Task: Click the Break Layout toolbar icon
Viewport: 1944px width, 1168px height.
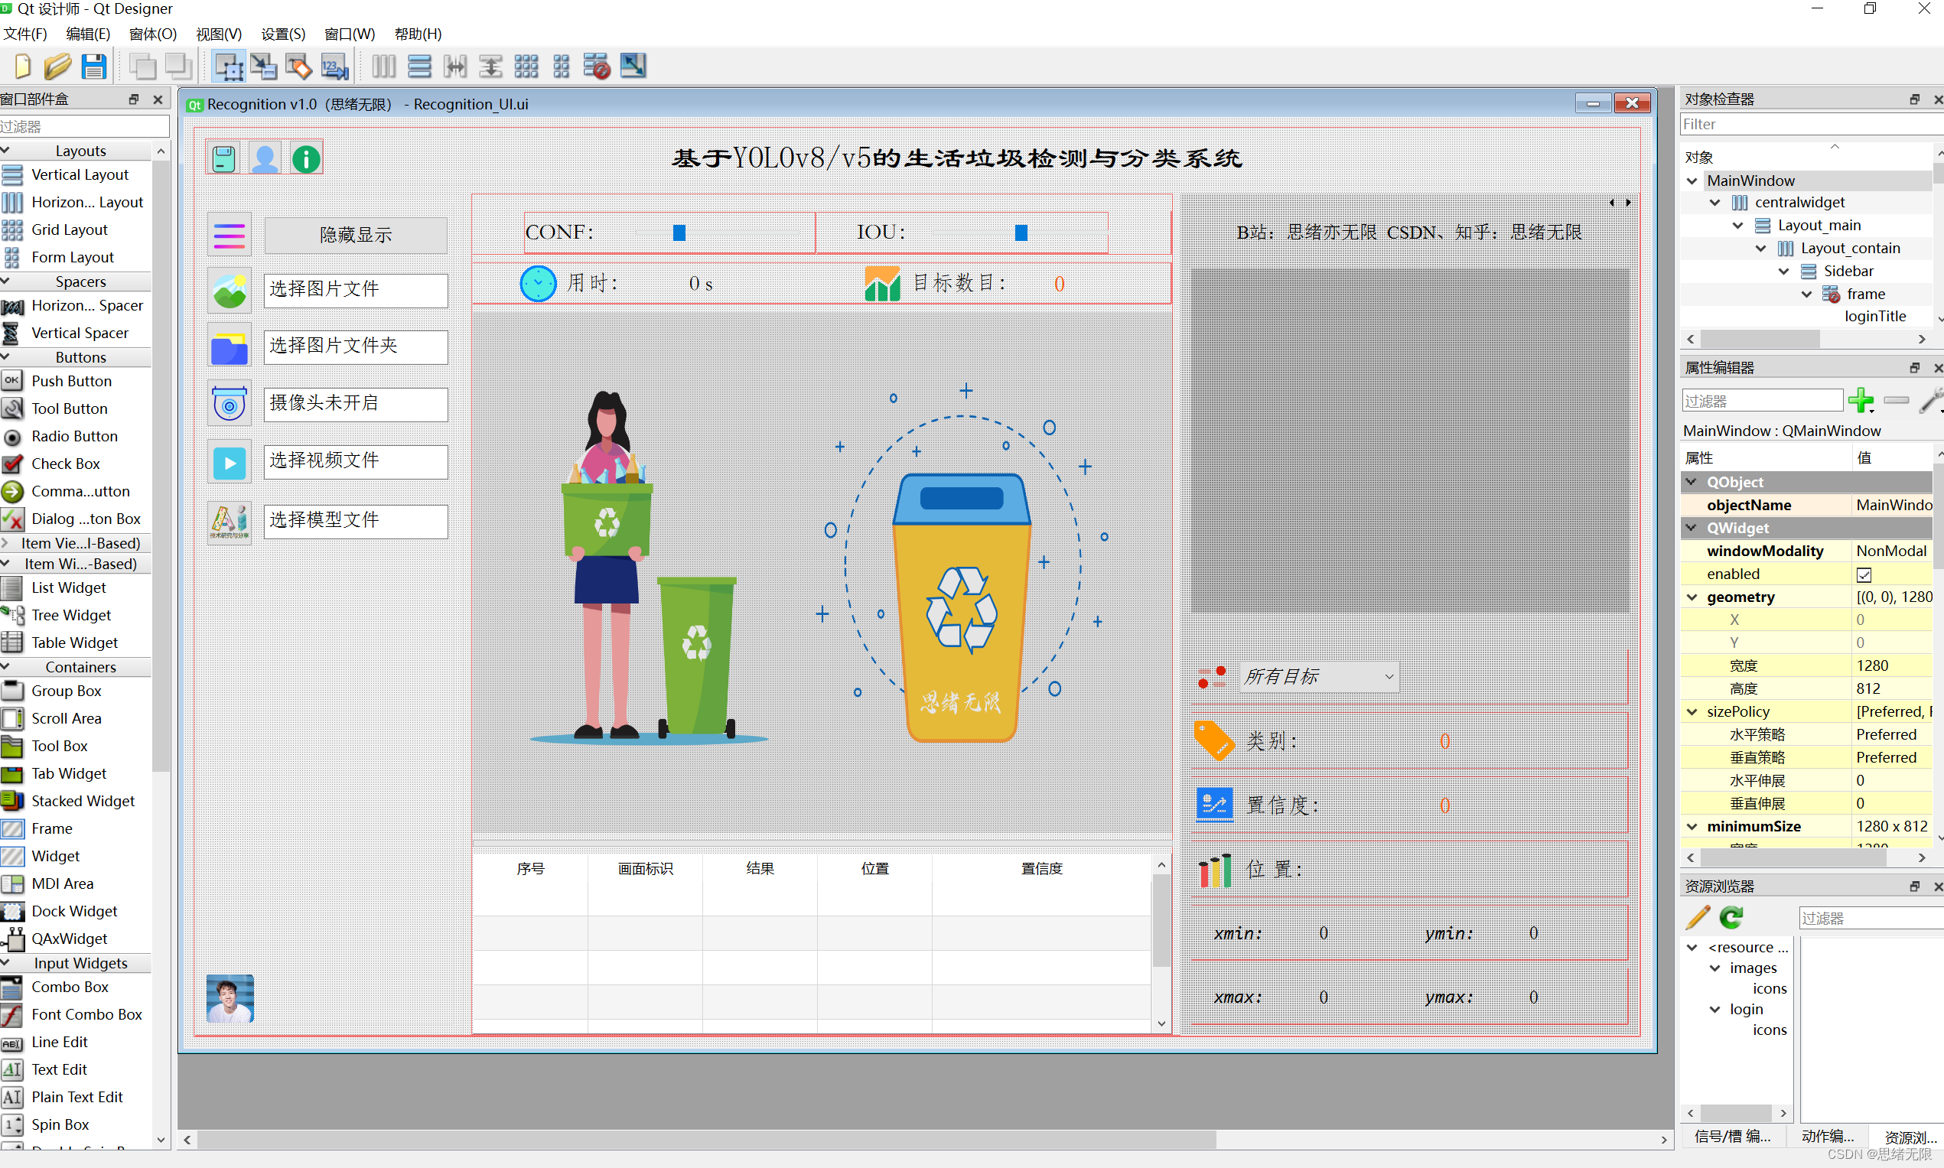Action: click(597, 66)
